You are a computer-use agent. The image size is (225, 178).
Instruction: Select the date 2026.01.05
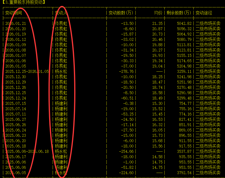[x=16, y=66]
